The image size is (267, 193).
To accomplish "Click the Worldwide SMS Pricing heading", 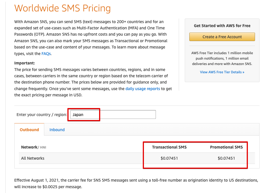I will (63, 8).
